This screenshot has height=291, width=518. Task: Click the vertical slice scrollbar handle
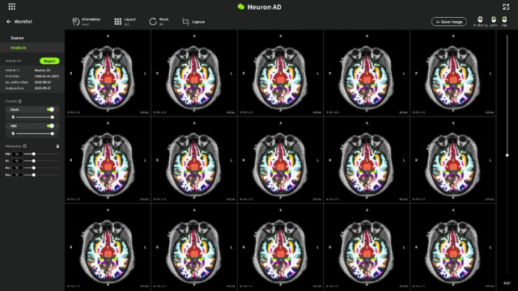507,155
